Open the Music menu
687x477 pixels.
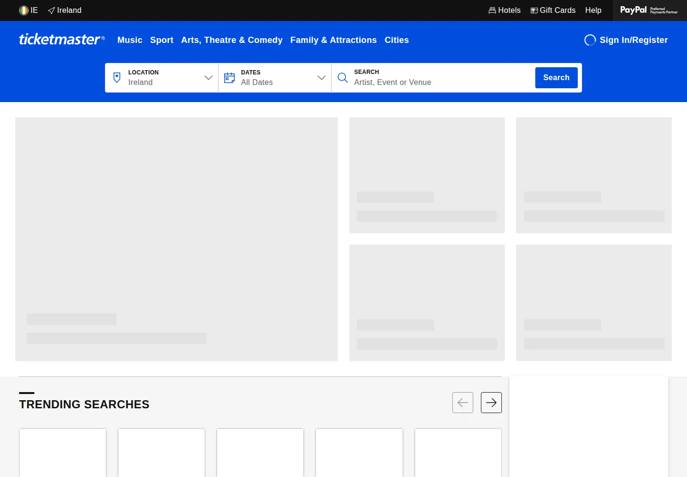coord(130,40)
